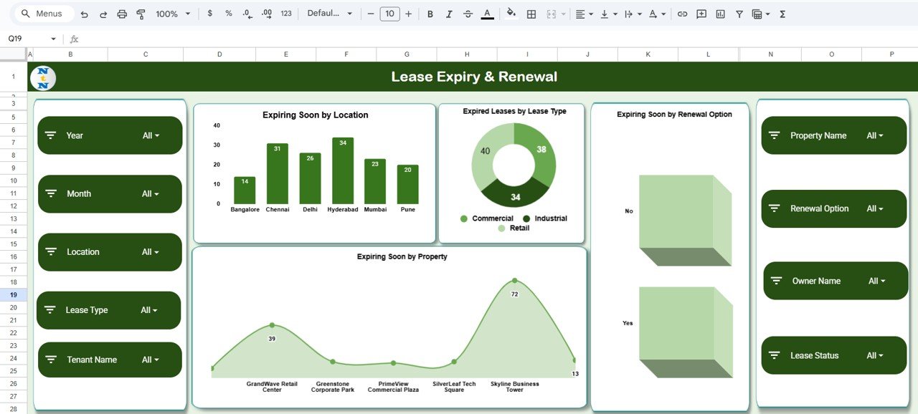Open the functions list via sigma icon
The image size is (918, 414).
click(782, 14)
